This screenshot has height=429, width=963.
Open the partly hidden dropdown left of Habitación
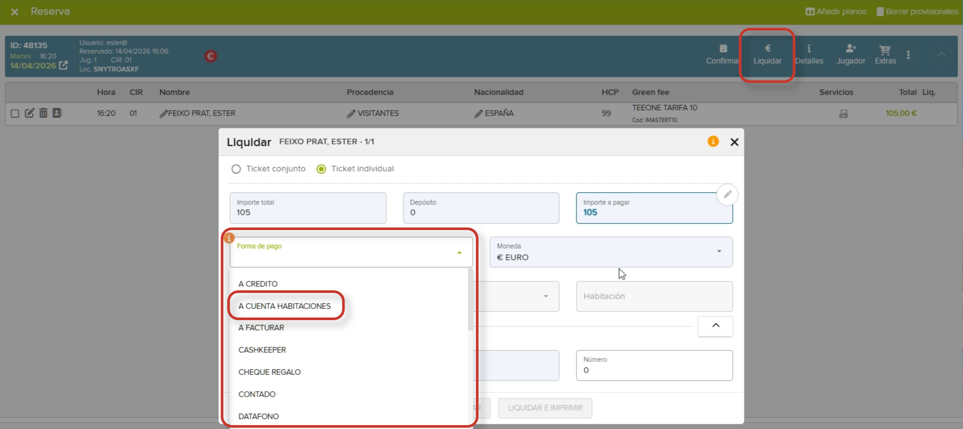[x=516, y=296]
